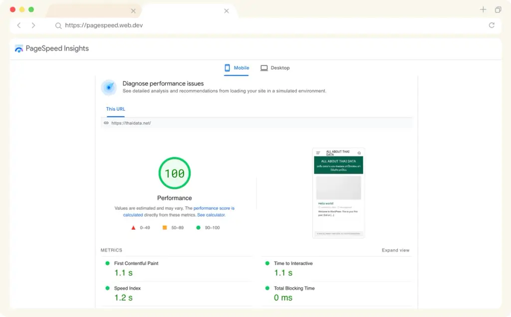The height and width of the screenshot is (317, 511).
Task: Click the macOS green maximize window button
Action: [x=31, y=9]
